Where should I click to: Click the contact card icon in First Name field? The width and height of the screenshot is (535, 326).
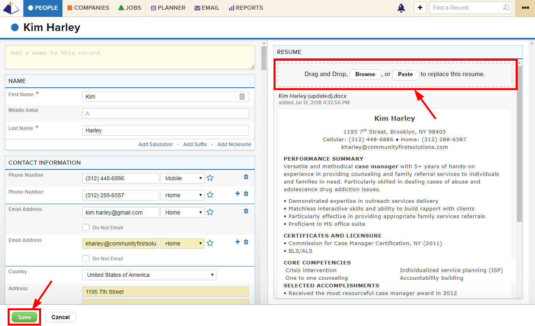coord(242,97)
